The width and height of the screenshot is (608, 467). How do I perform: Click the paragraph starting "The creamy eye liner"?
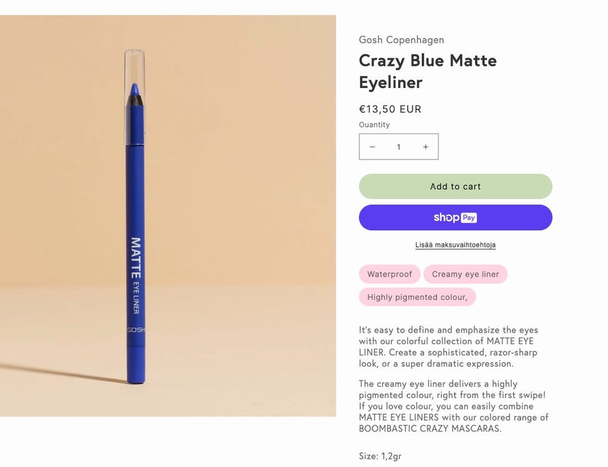(453, 406)
